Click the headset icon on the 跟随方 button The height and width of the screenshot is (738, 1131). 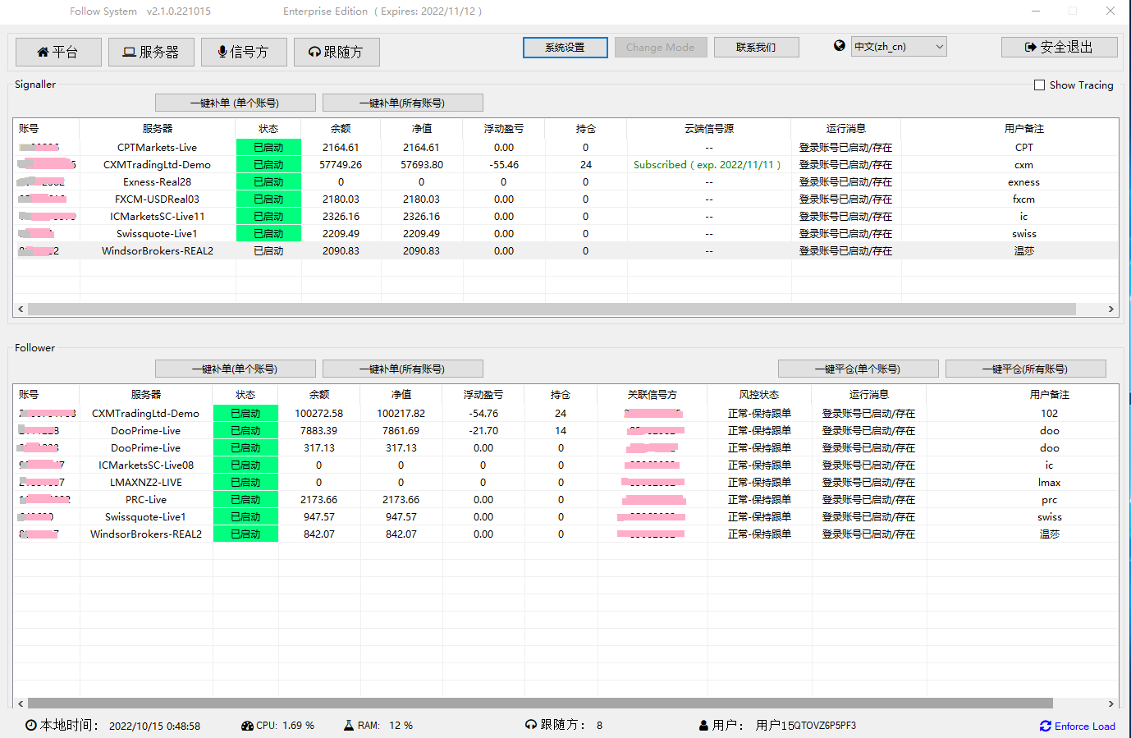point(314,53)
